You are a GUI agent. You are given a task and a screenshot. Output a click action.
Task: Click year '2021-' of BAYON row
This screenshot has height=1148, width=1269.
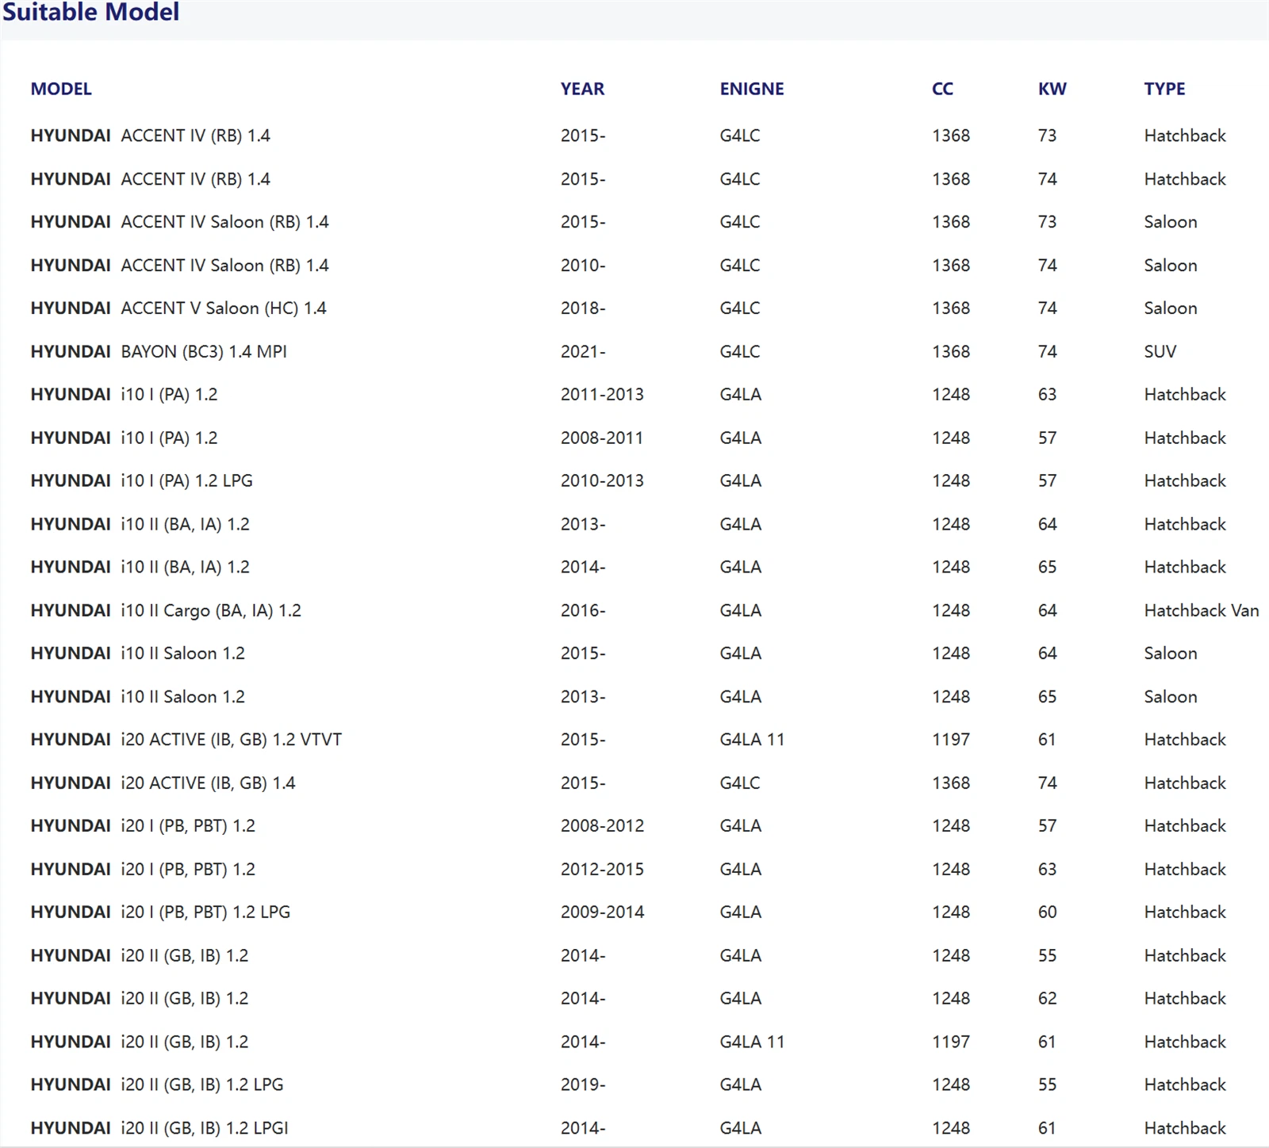(x=583, y=351)
